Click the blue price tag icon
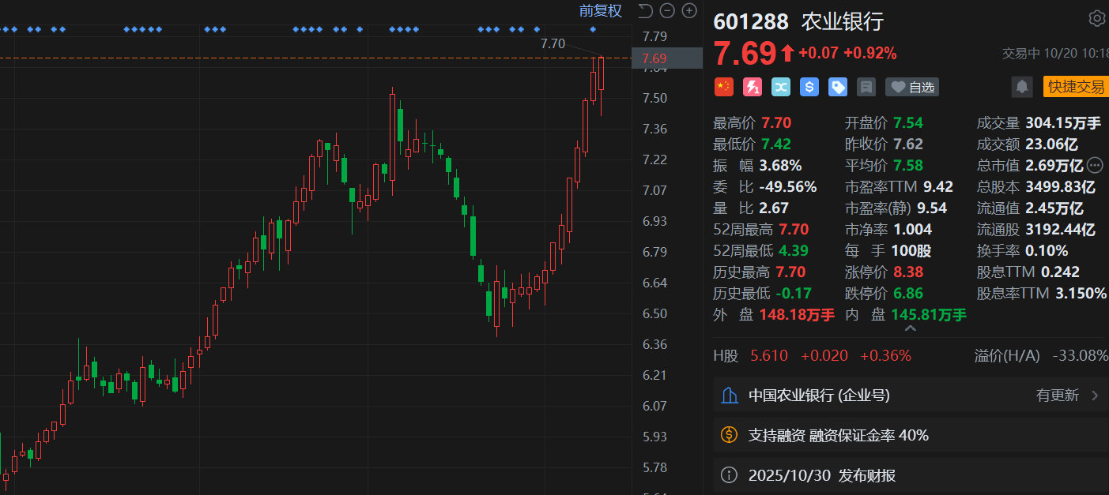Image resolution: width=1109 pixels, height=495 pixels. pyautogui.click(x=837, y=87)
